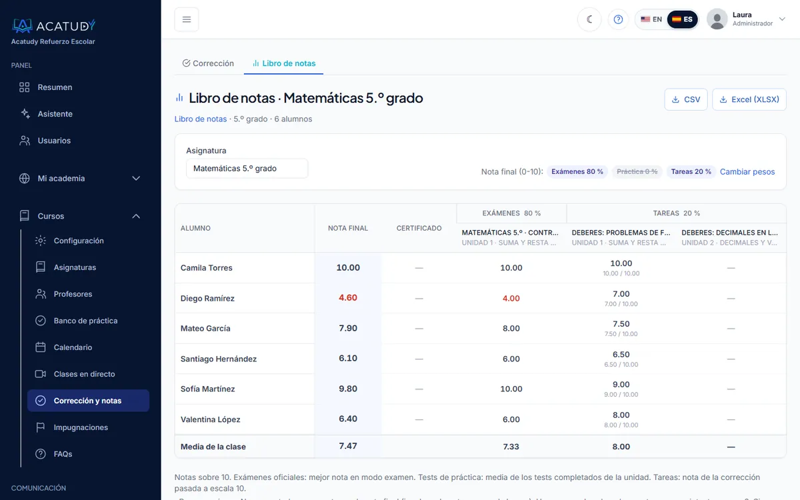Viewport: 800px width, 500px height.
Task: Click Mateo García's homework score 7.50
Action: (x=621, y=324)
